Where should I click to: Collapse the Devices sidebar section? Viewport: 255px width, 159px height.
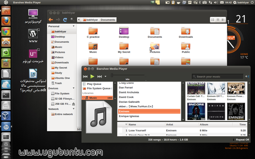coord(73,88)
